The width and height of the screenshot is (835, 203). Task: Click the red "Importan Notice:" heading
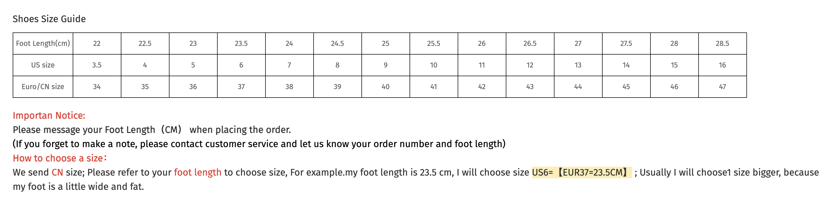pyautogui.click(x=49, y=115)
